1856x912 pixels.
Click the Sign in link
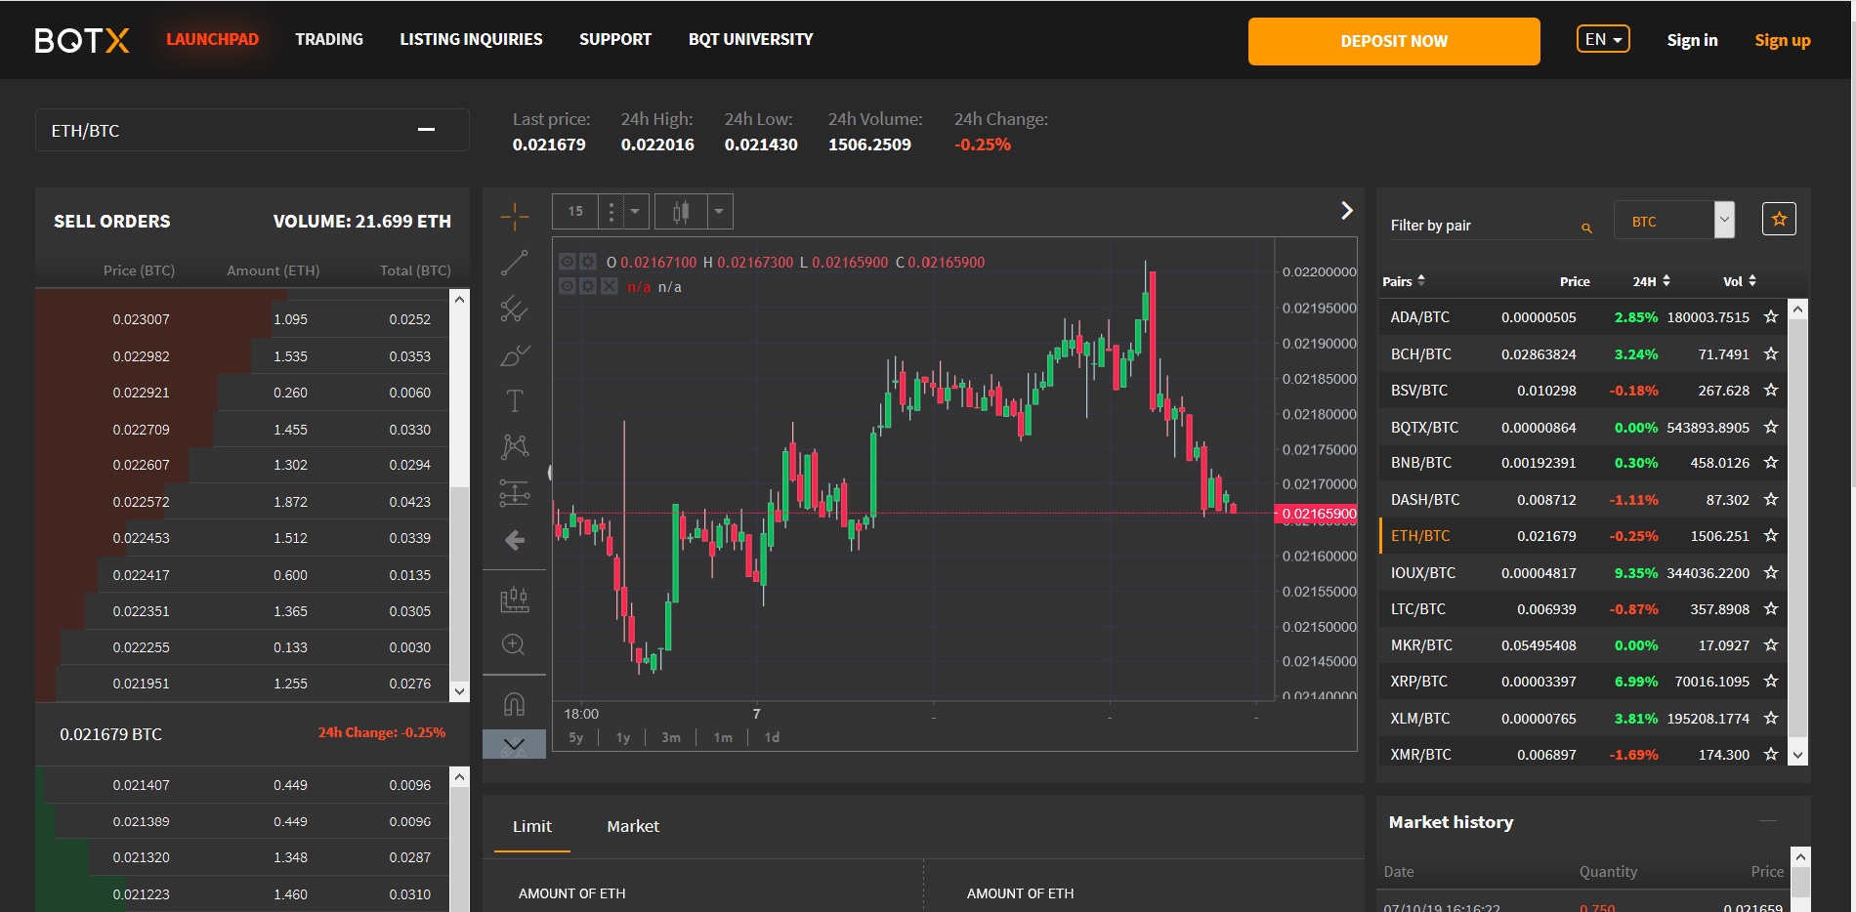click(x=1692, y=40)
